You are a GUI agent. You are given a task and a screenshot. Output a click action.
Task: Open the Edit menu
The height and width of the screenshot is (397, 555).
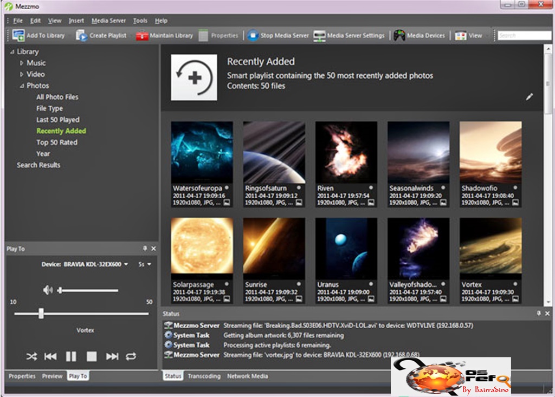pyautogui.click(x=35, y=21)
